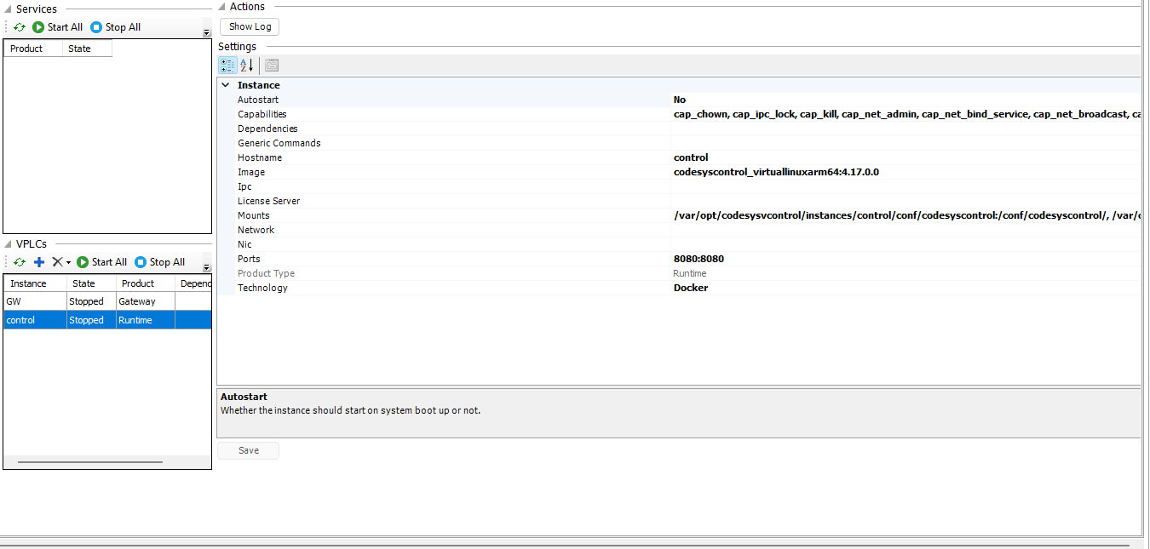This screenshot has width=1150, height=549.
Task: Stop all services
Action: pos(115,27)
